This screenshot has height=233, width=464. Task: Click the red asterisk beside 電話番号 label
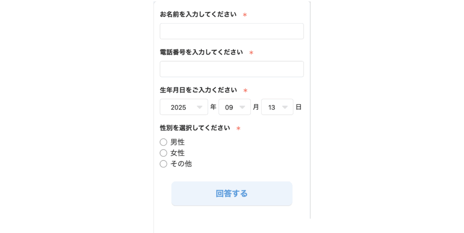click(x=251, y=53)
